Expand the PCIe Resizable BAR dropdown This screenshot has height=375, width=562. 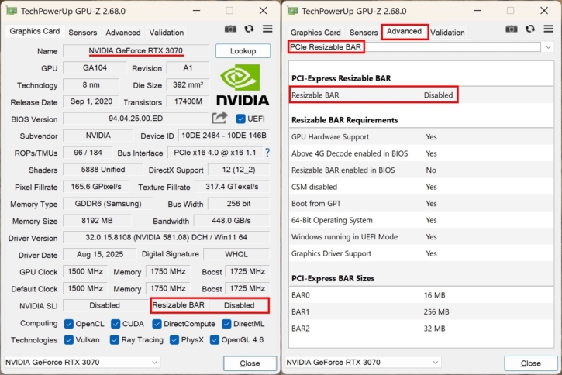click(x=548, y=47)
